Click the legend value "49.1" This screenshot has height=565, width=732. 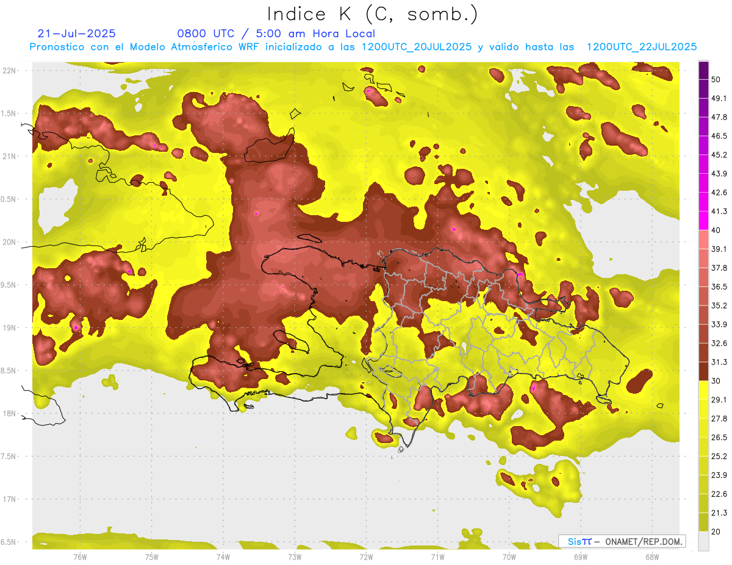720,98
